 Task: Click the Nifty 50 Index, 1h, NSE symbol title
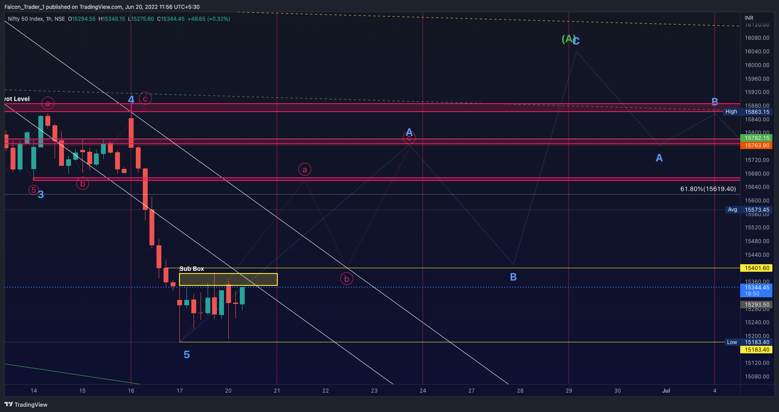pos(36,19)
